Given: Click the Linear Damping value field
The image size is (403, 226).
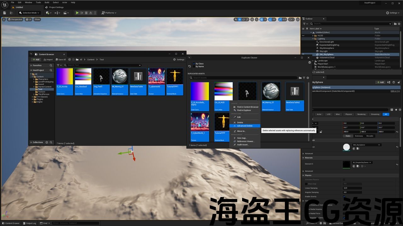Looking at the screenshot, I should point(352,188).
